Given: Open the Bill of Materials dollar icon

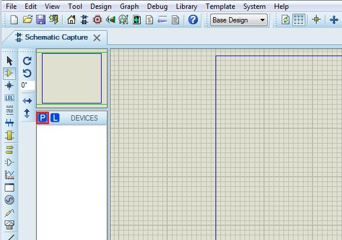Looking at the screenshot, I should (x=149, y=20).
